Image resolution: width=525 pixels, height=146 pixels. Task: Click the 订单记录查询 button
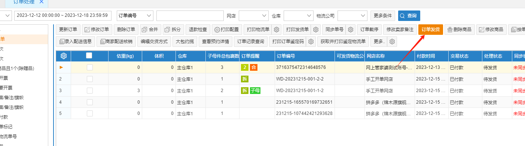click(251, 42)
